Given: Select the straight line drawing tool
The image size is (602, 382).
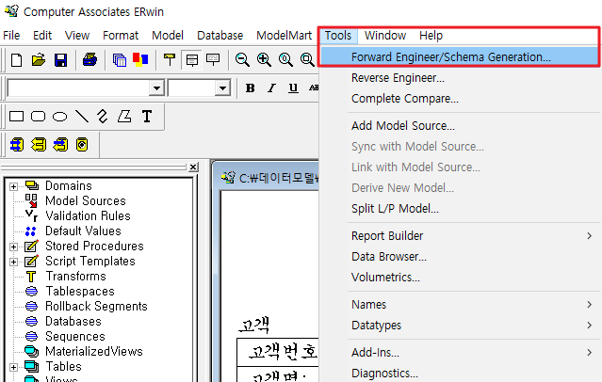Looking at the screenshot, I should click(82, 117).
